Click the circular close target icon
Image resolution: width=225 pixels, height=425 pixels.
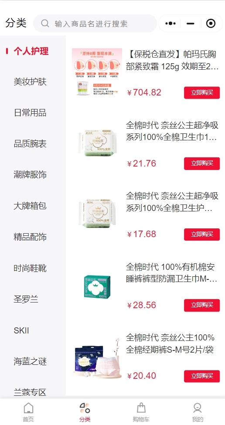(x=211, y=24)
